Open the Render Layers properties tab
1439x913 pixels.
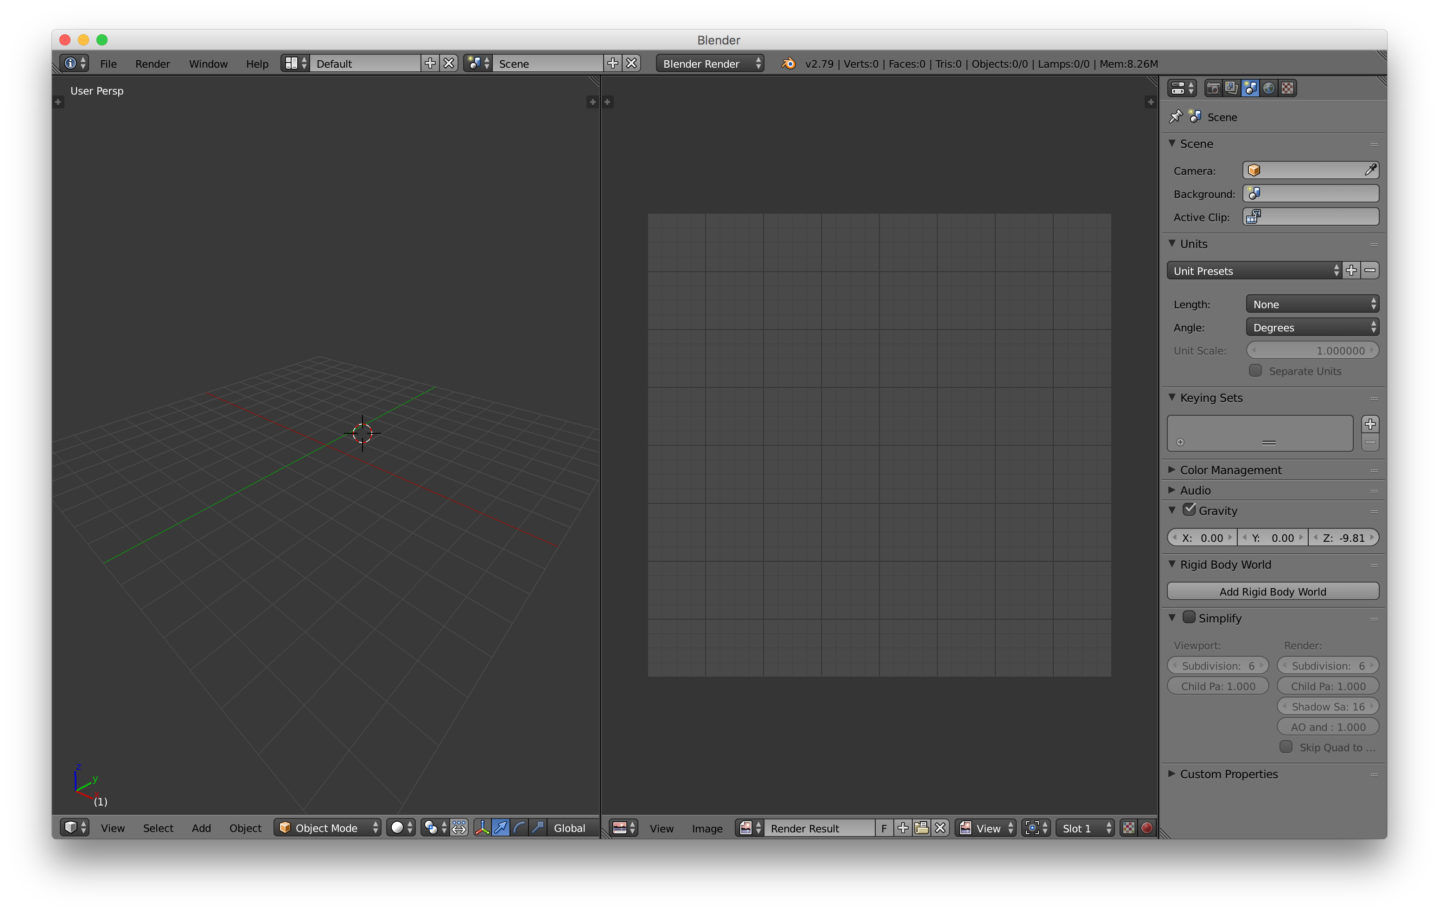(1231, 89)
